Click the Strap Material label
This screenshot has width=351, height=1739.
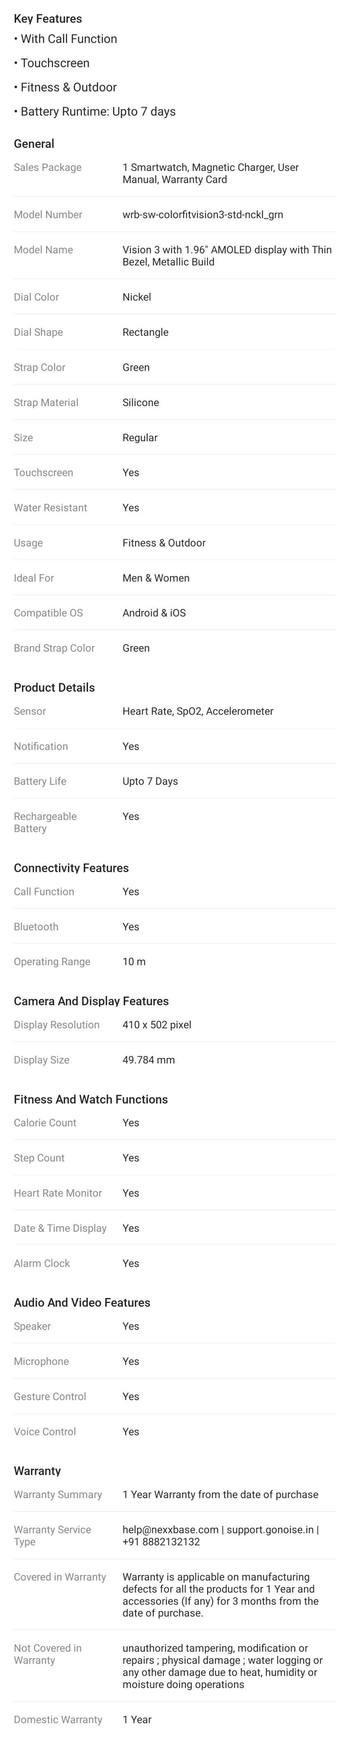(46, 402)
